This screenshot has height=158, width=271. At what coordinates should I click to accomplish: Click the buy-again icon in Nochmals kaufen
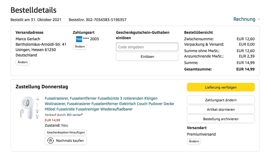50,140
